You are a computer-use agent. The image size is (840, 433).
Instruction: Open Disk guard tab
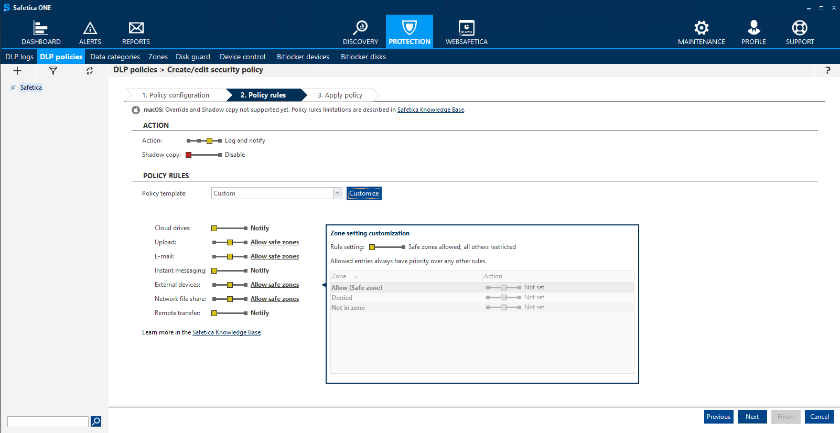pos(193,57)
